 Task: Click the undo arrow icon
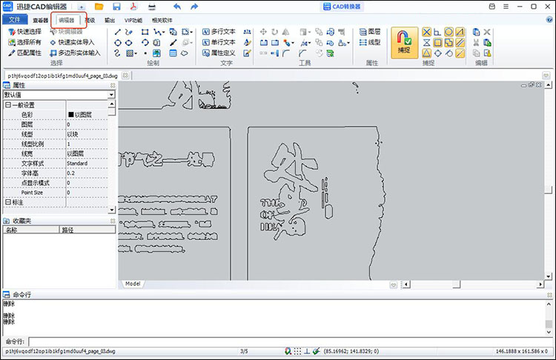point(176,7)
